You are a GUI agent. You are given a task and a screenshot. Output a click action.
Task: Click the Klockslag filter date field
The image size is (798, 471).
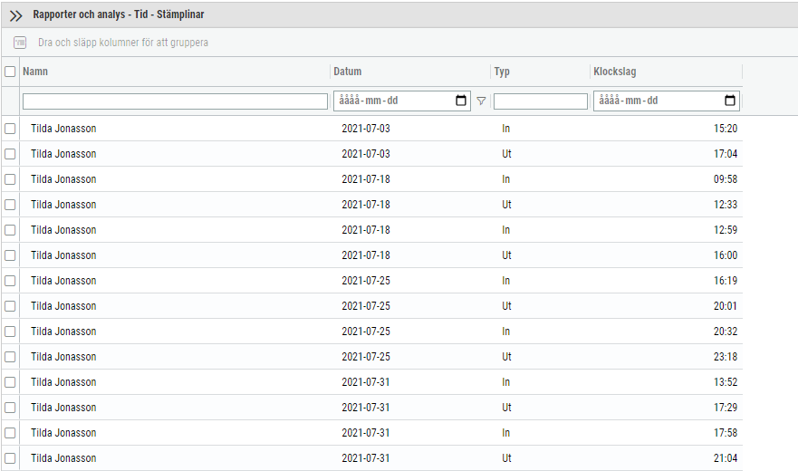click(x=666, y=101)
